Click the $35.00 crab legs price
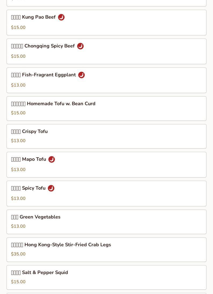Viewport: 213px width, 294px height. click(18, 254)
